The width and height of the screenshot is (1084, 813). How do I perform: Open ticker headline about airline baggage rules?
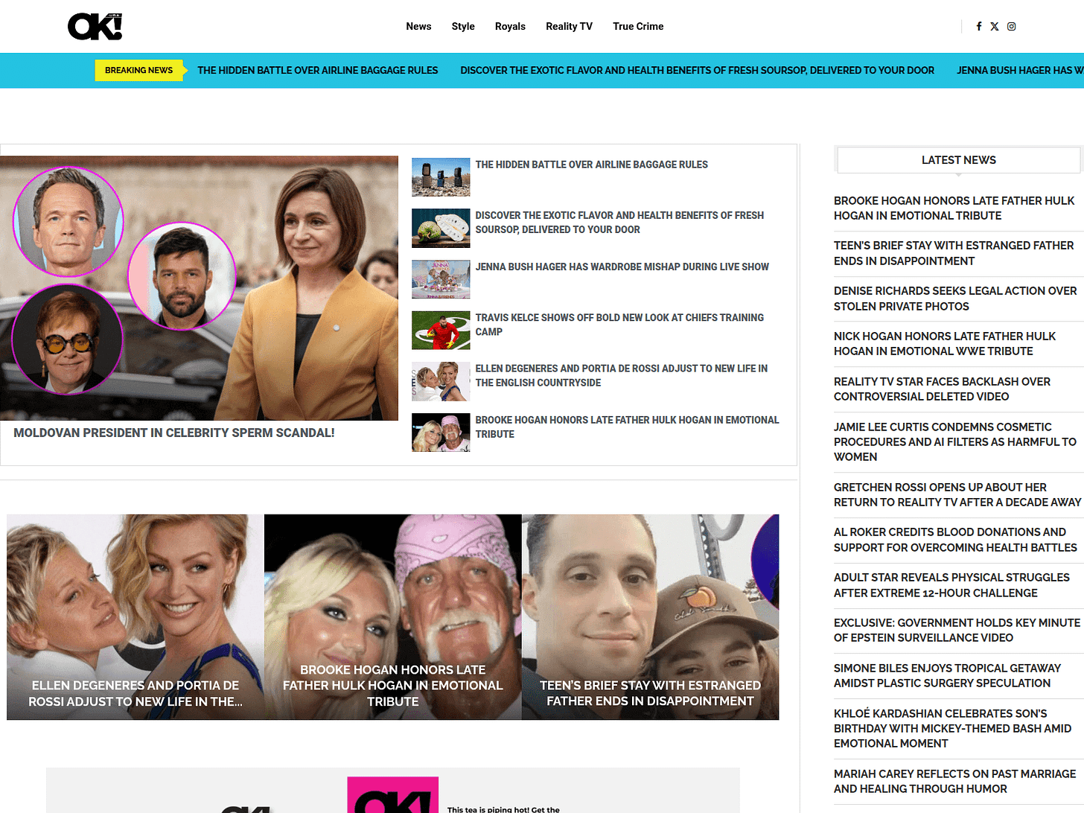[318, 70]
